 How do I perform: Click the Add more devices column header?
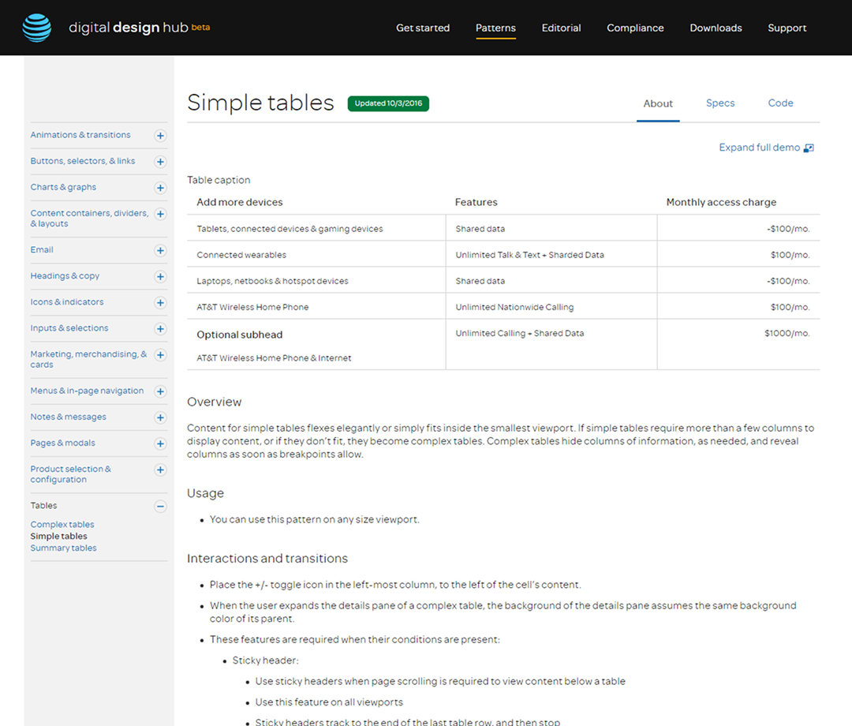point(240,202)
